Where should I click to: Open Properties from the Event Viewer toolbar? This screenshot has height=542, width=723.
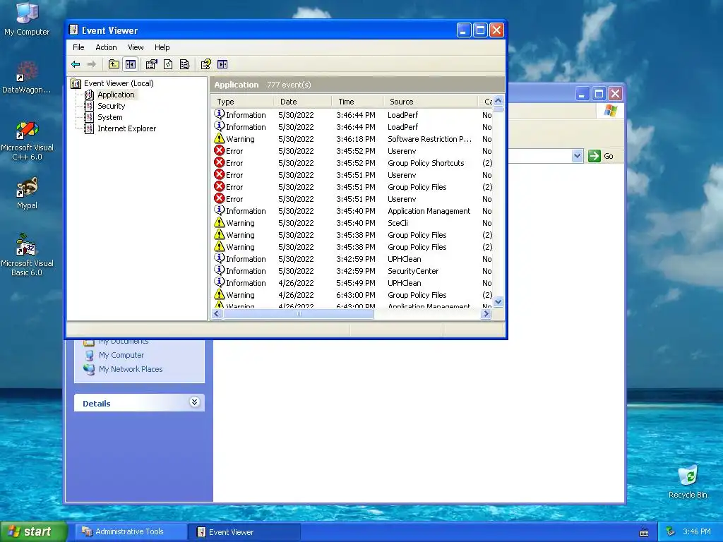[x=151, y=64]
